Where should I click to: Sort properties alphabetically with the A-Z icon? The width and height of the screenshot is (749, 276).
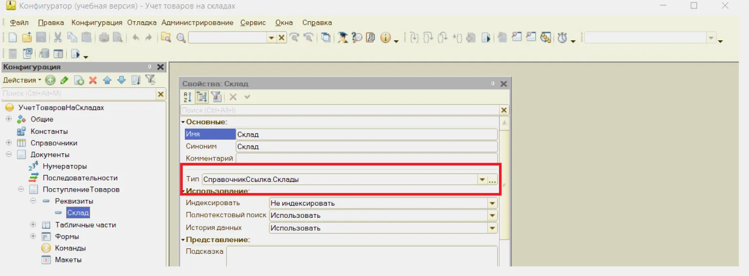click(x=188, y=97)
